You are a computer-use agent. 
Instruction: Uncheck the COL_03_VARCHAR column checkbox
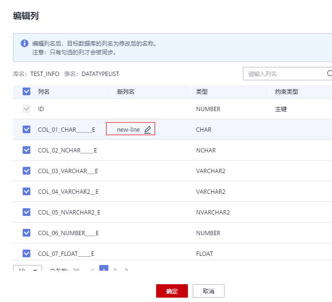click(x=27, y=171)
